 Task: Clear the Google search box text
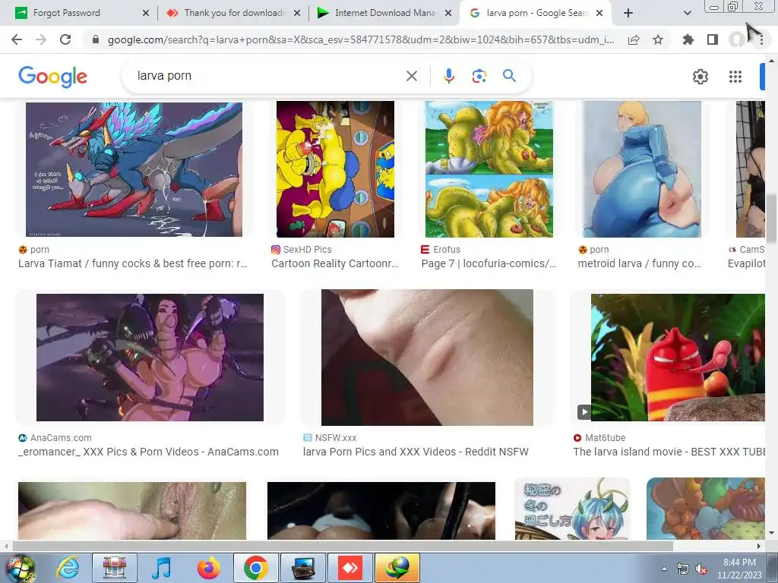(x=411, y=76)
